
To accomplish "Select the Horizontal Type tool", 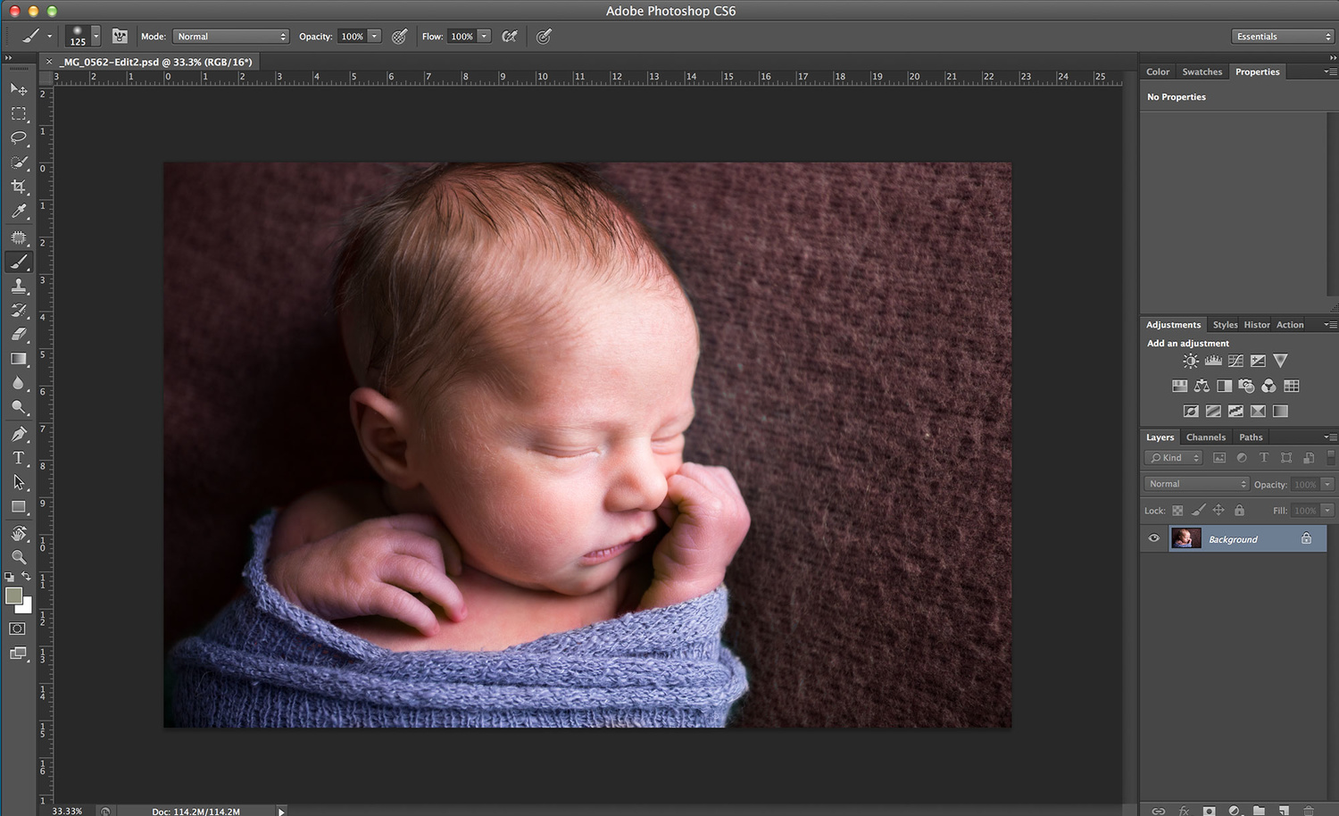I will point(19,458).
